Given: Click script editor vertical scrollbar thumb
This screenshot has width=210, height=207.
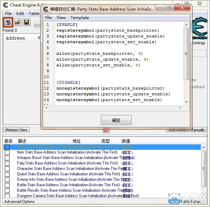Looking at the screenshot, I should 186,54.
